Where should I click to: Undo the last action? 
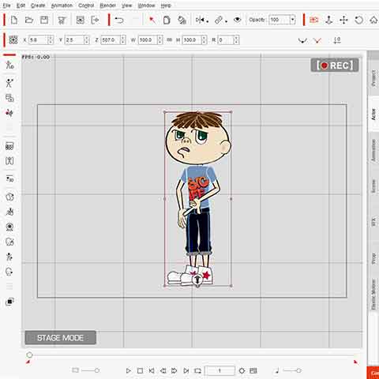[119, 20]
